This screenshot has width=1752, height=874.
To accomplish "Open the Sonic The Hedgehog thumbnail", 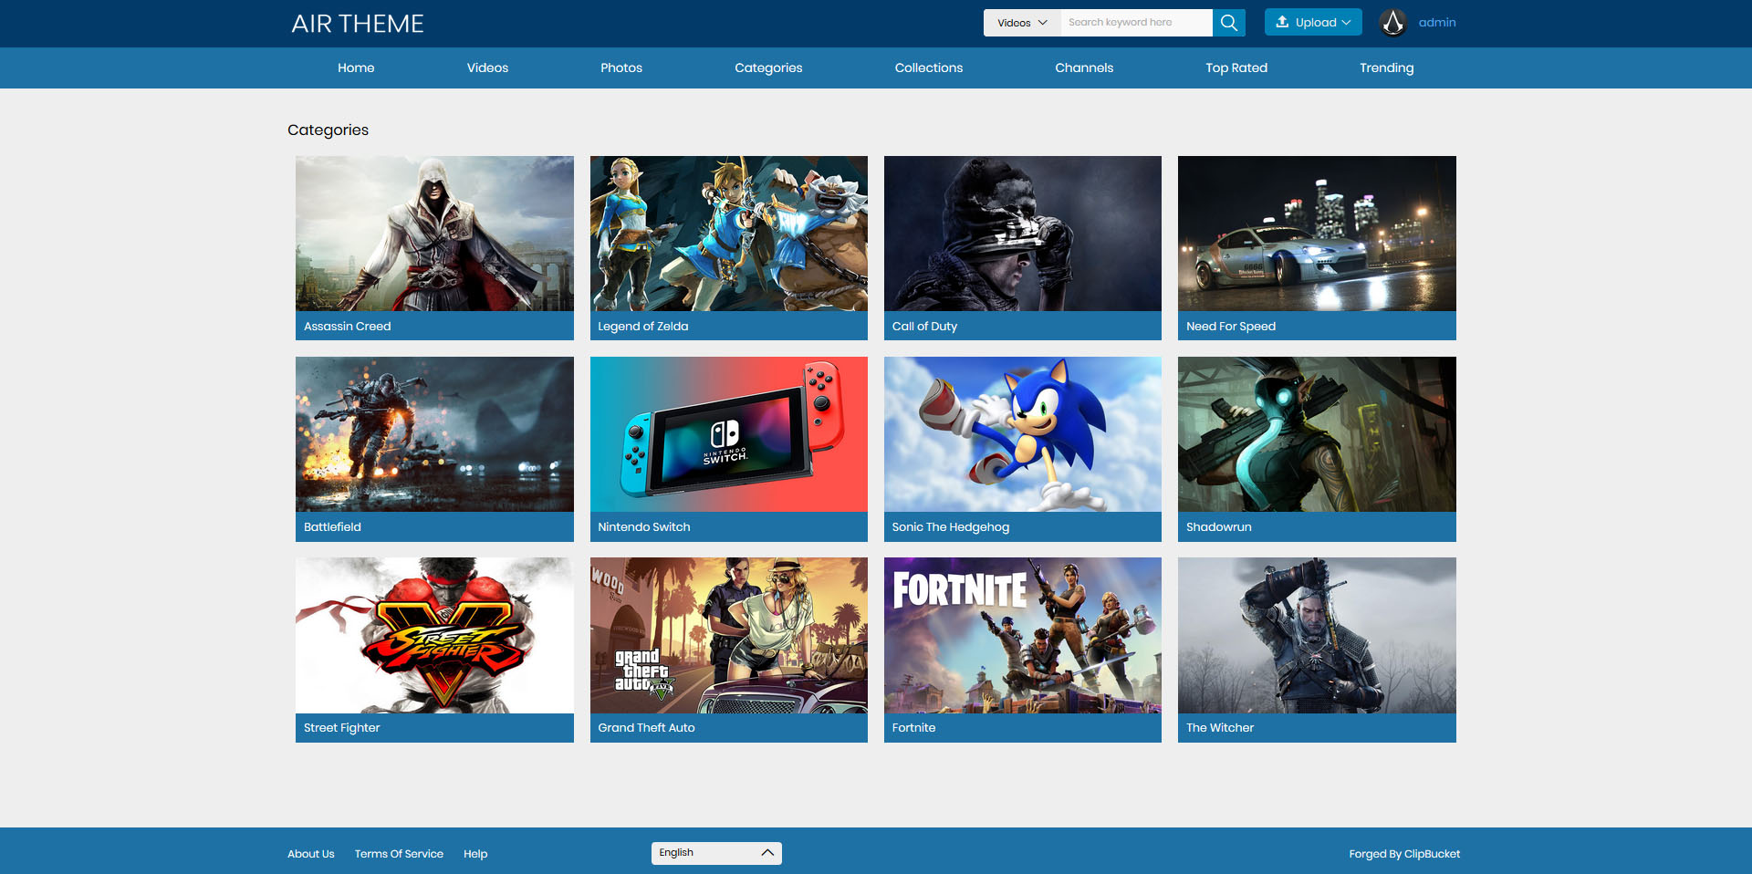I will coord(1023,434).
